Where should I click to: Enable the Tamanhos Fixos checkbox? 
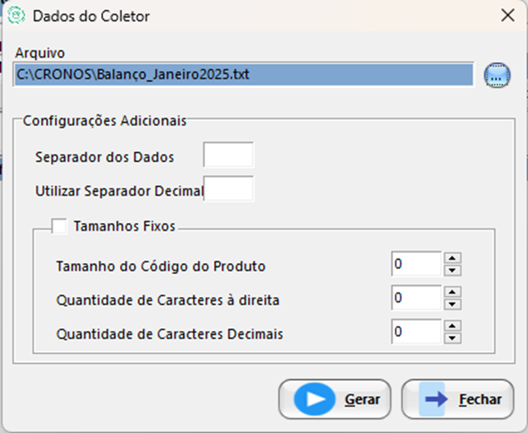60,226
